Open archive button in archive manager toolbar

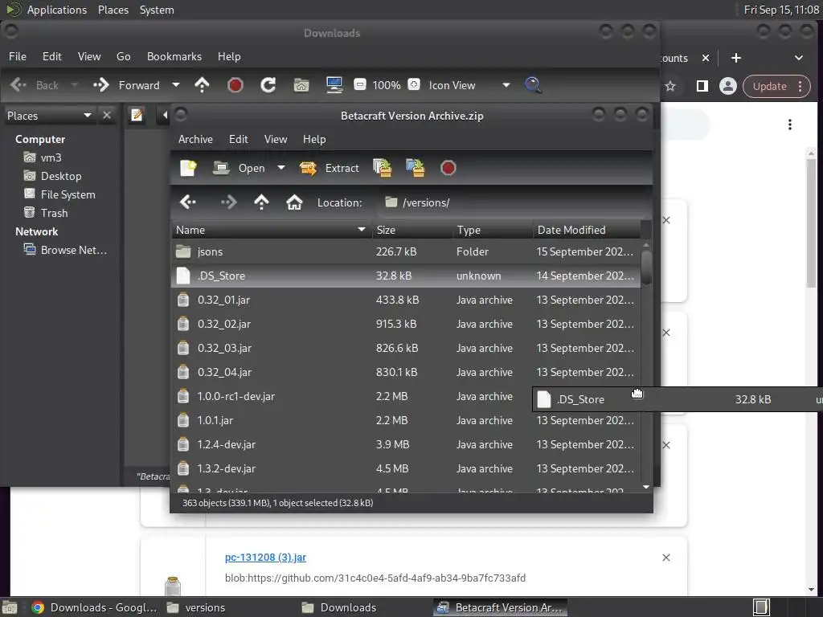point(239,168)
